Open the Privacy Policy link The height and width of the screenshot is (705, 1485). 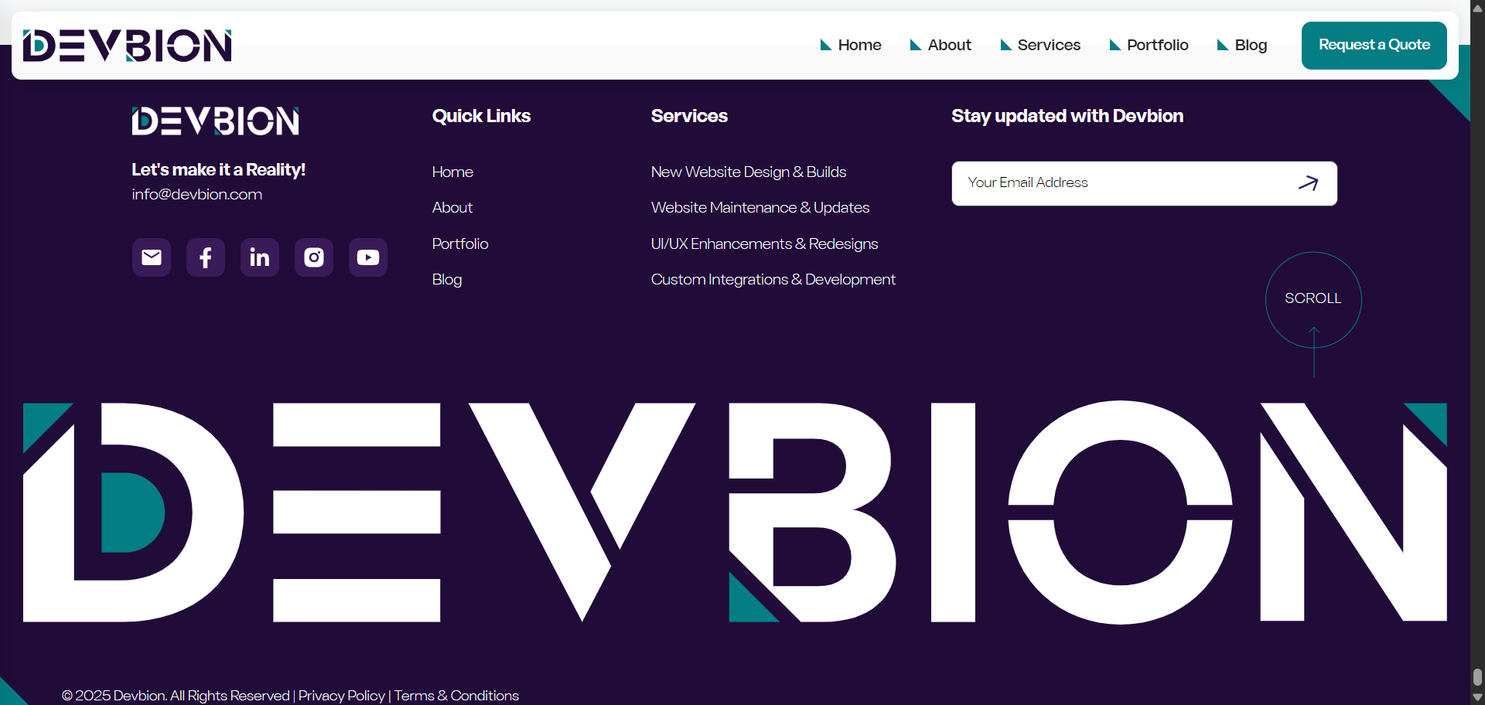pyautogui.click(x=341, y=695)
